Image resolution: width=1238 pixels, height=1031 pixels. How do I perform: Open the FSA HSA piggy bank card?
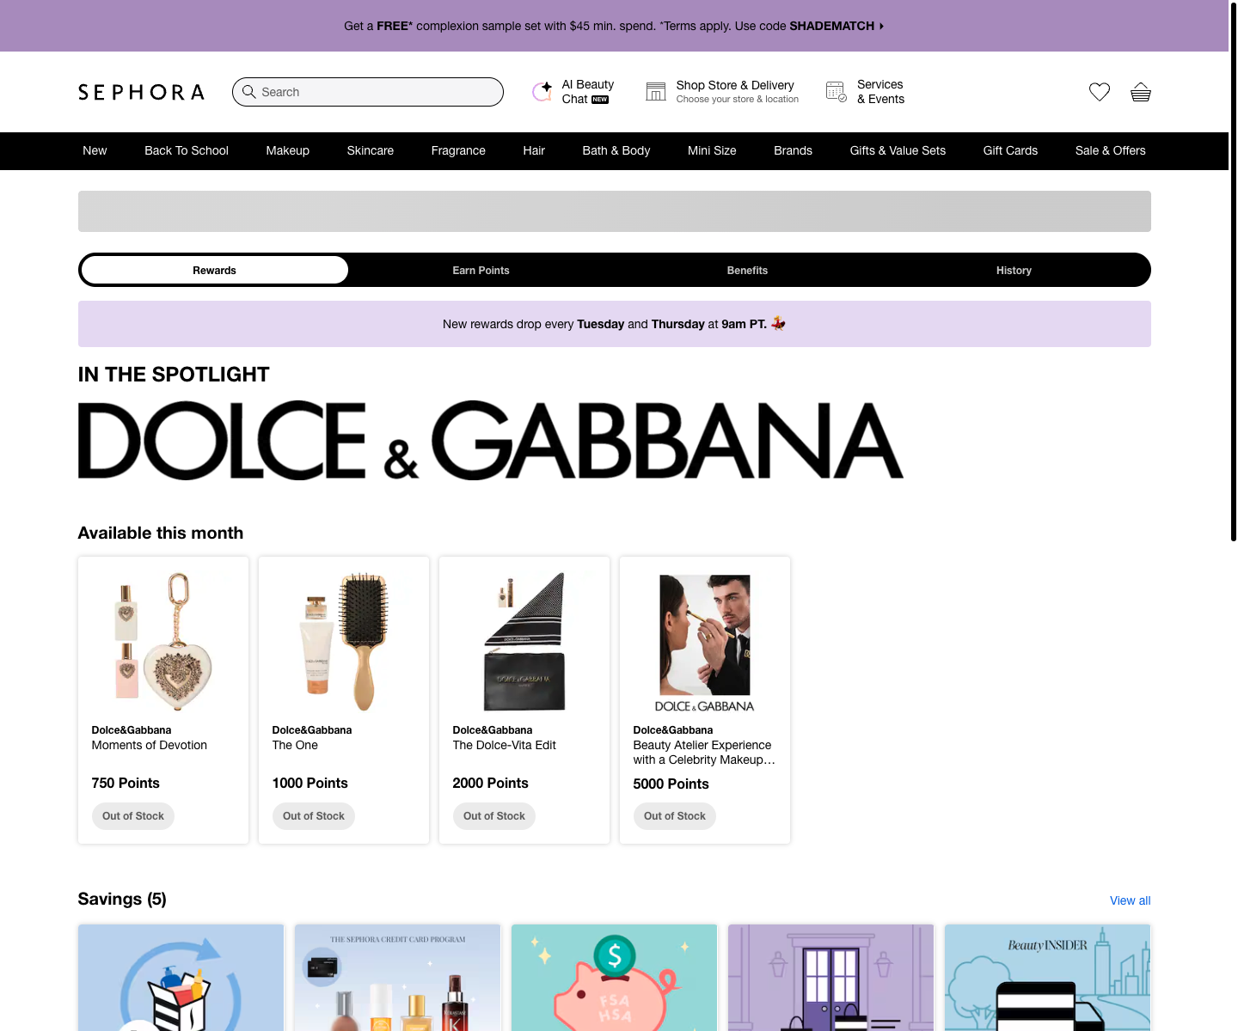(x=614, y=978)
